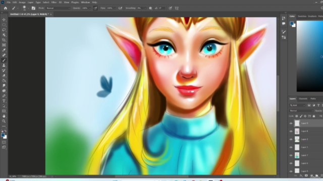Select the Zoom tool
The image size is (323, 181).
[4, 121]
